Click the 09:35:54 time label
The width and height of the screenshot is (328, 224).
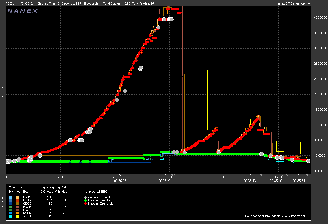pos(299,181)
